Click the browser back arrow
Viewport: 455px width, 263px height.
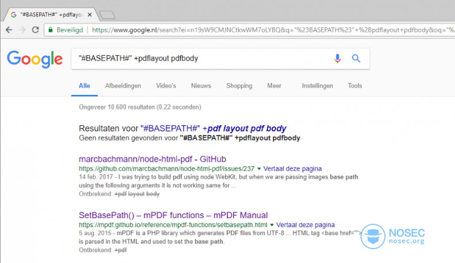tap(9, 29)
